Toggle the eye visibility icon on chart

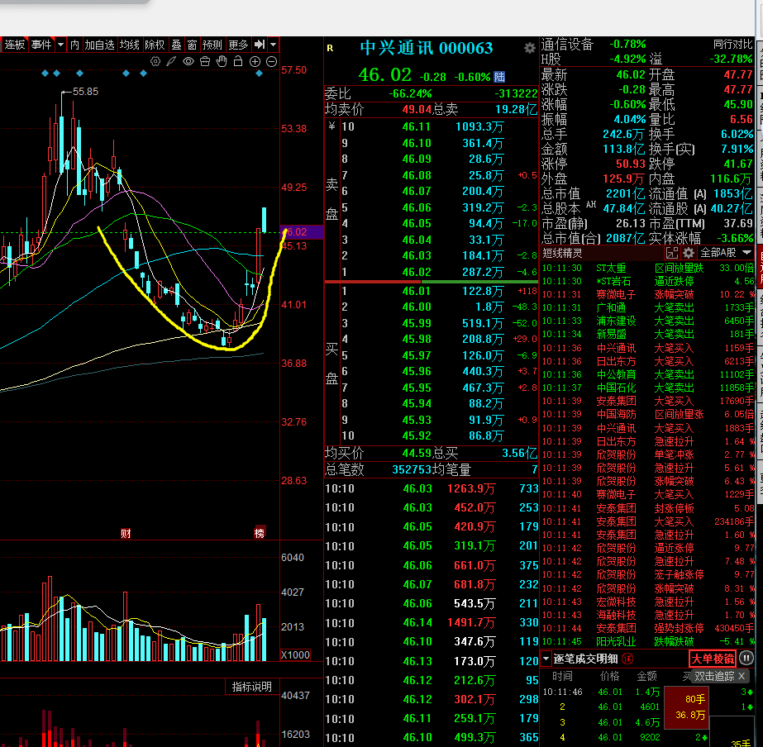[x=188, y=61]
